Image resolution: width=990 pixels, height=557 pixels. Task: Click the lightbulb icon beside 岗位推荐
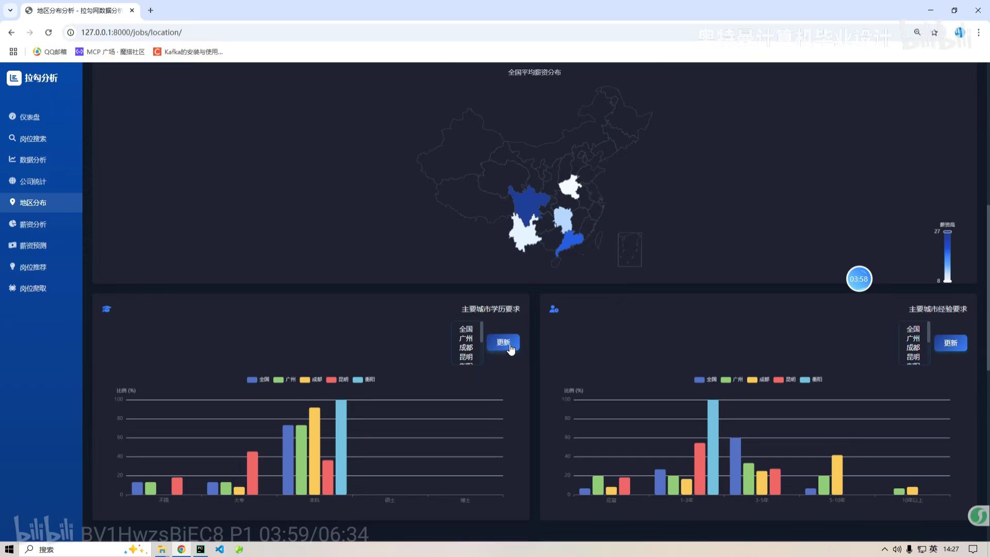[x=12, y=267]
